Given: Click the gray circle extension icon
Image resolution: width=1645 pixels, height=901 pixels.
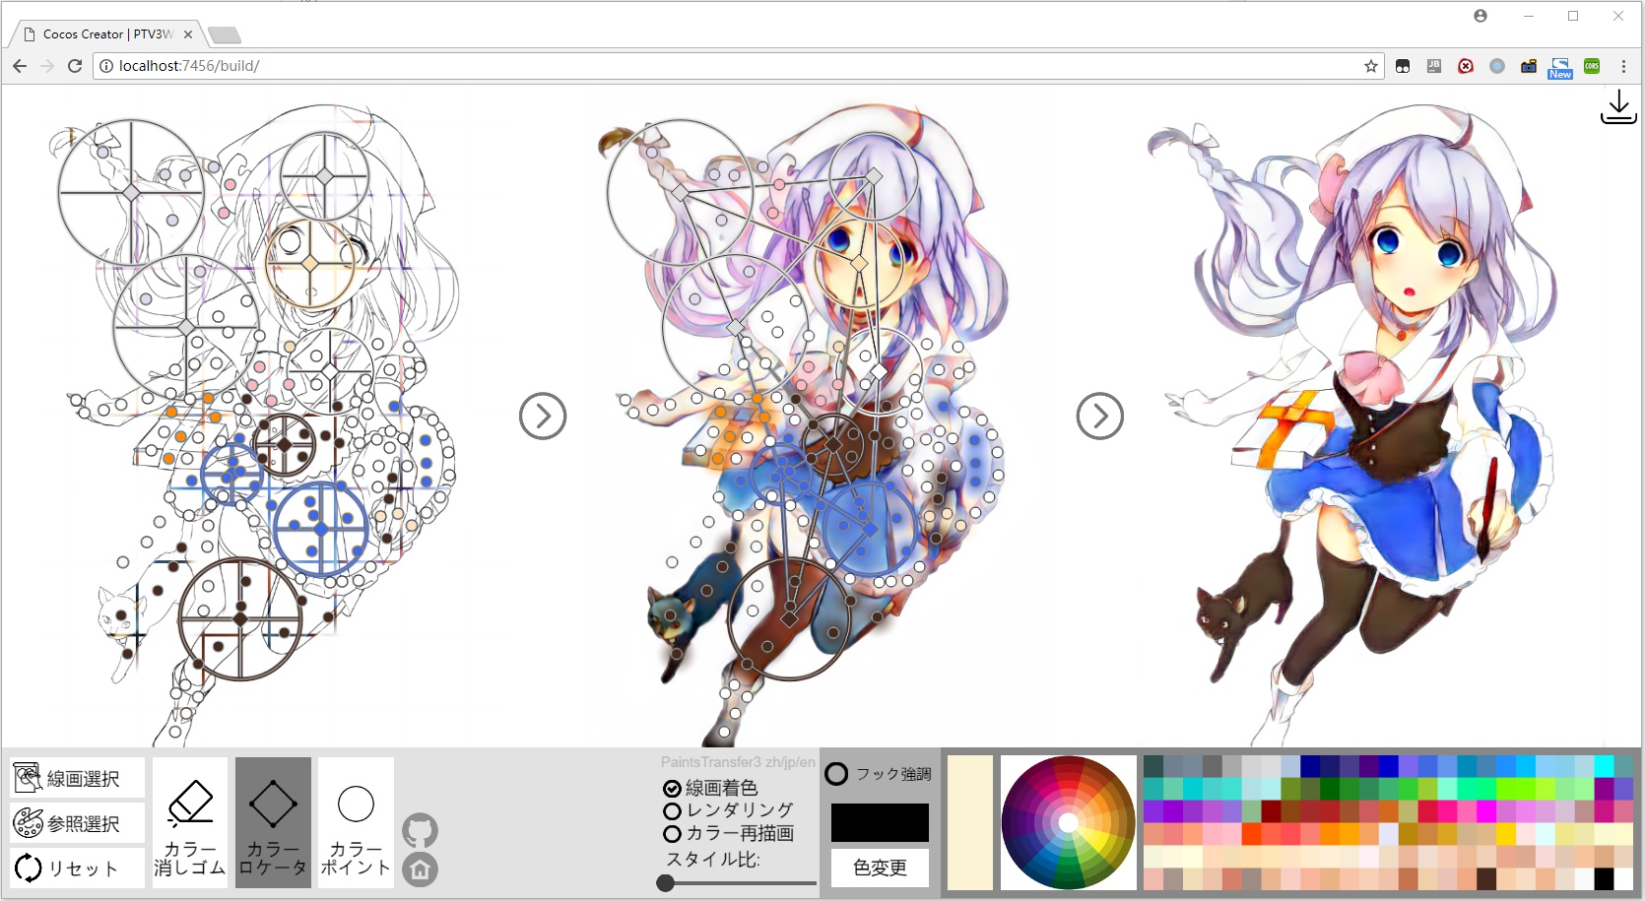Looking at the screenshot, I should 1497,66.
